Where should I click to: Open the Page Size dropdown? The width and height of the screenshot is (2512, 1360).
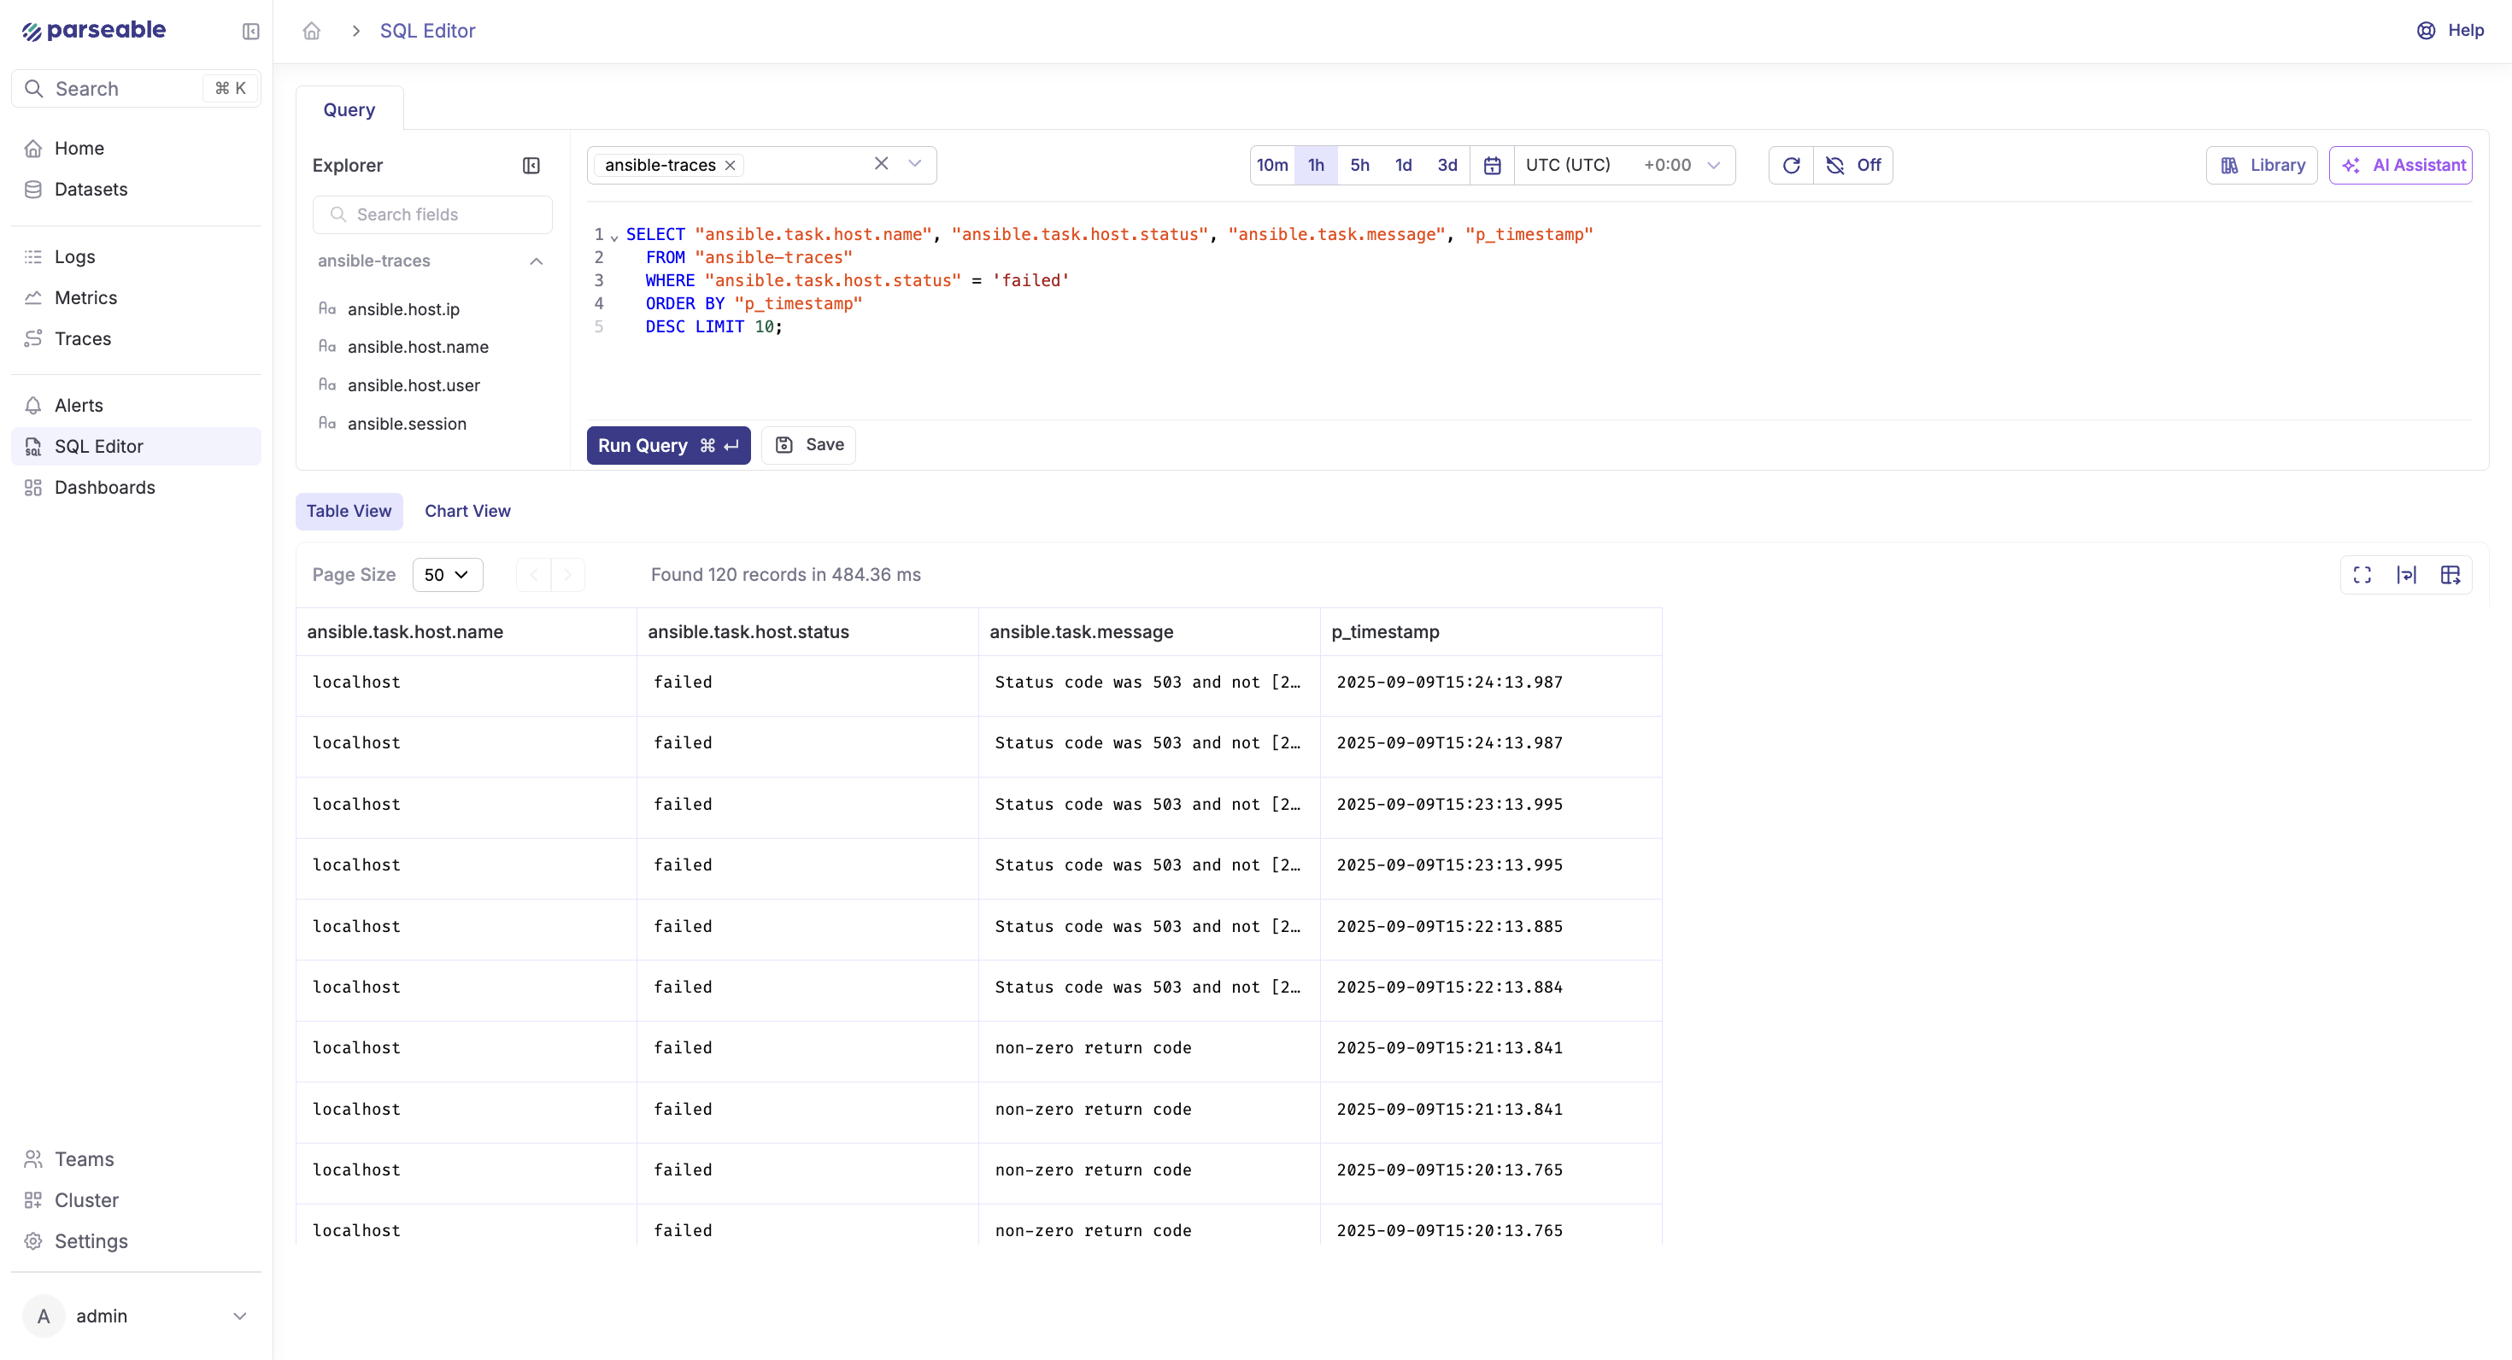click(x=448, y=575)
